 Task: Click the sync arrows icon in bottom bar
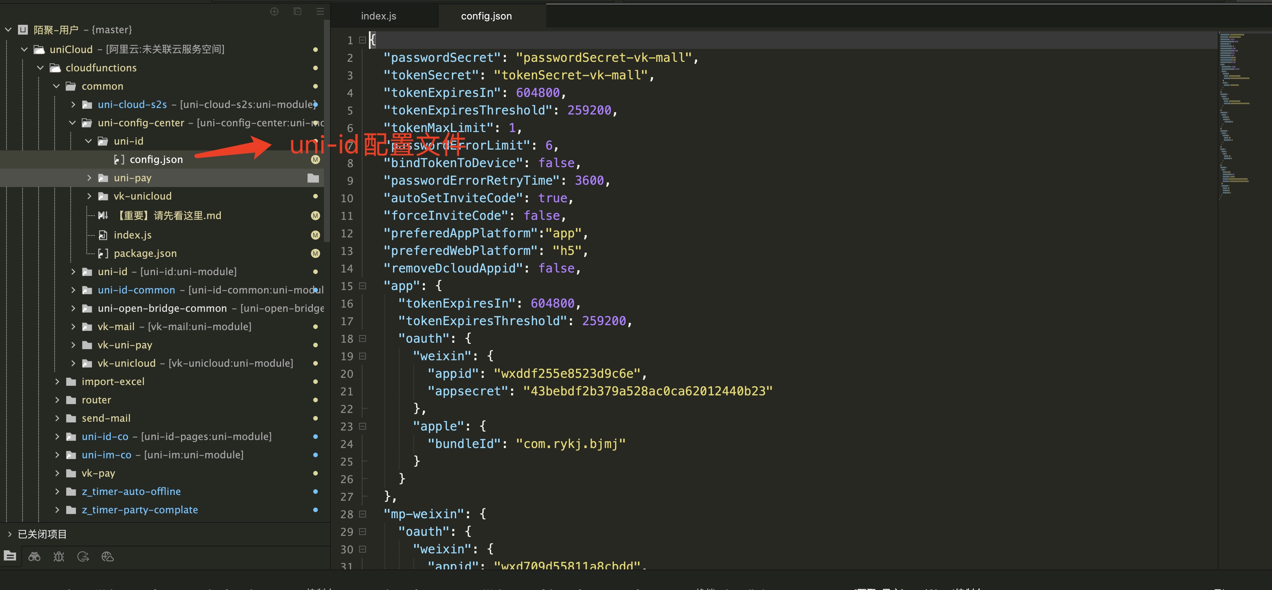(x=83, y=556)
